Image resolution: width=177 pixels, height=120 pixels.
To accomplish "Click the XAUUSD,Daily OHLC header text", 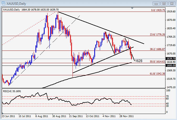I will (31, 10).
